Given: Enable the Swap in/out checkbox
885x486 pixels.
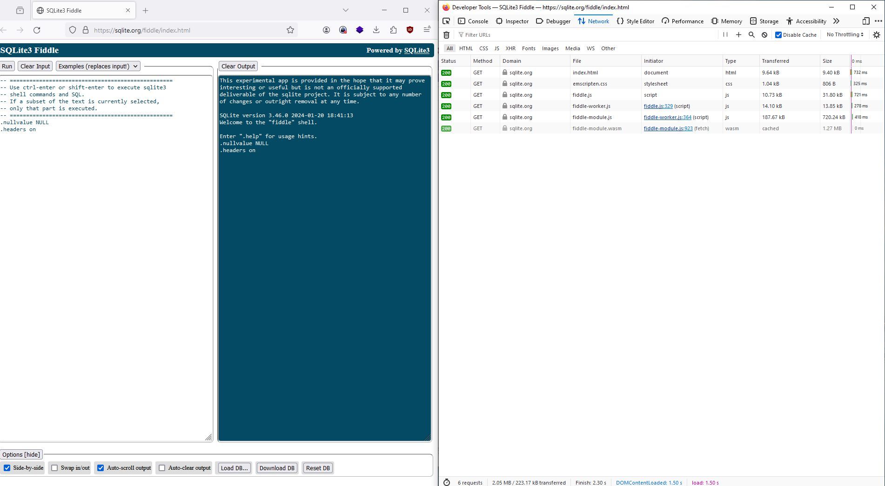Looking at the screenshot, I should click(x=54, y=468).
